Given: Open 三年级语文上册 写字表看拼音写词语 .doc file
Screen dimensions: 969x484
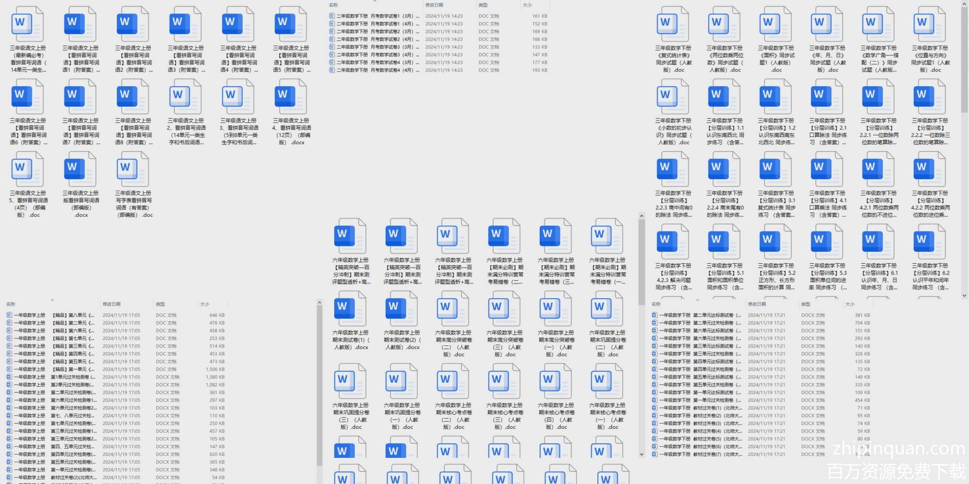Looking at the screenshot, I should point(133,169).
